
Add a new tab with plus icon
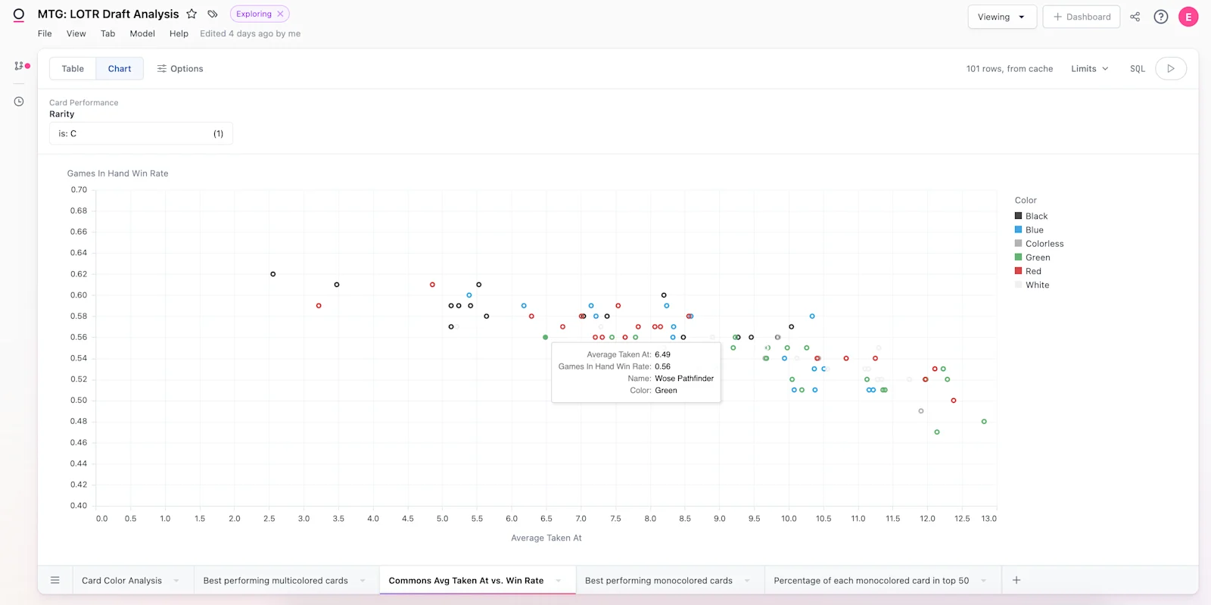(1016, 580)
